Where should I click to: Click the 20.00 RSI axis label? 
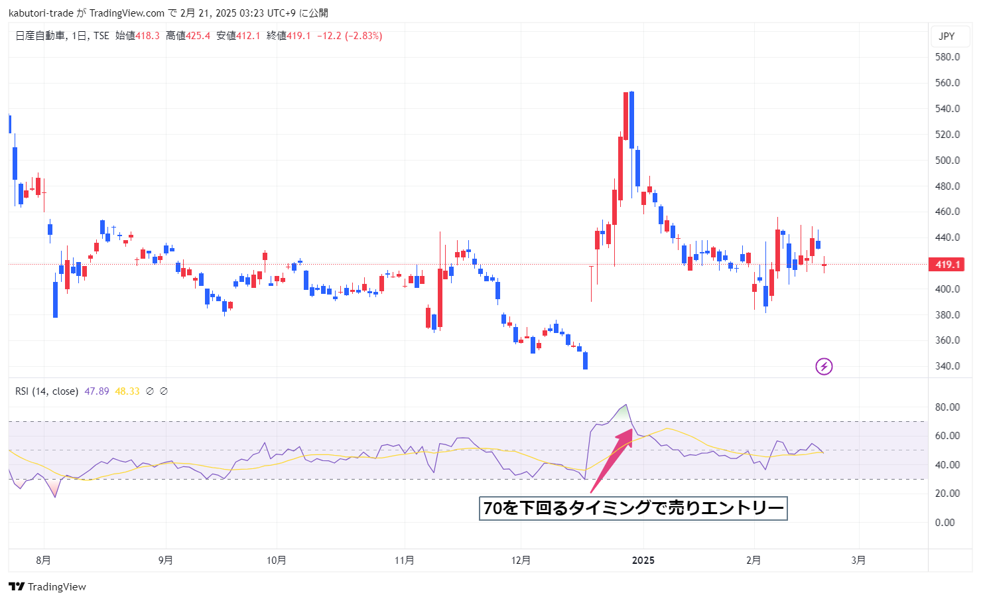point(947,494)
